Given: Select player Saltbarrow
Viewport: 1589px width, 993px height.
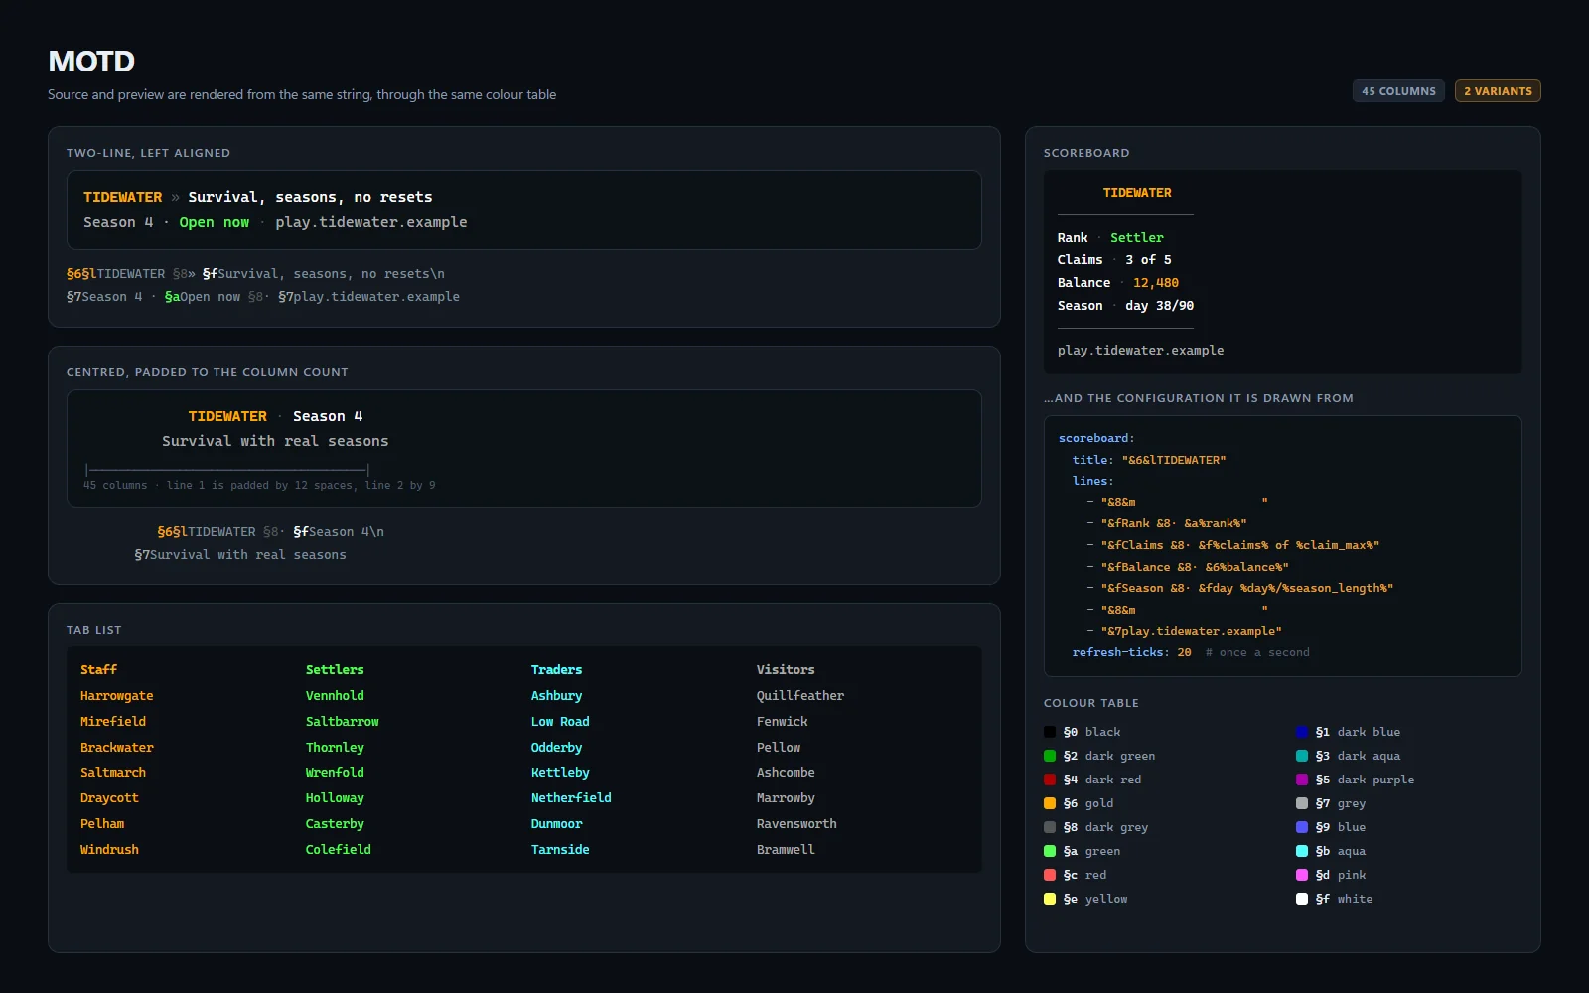Looking at the screenshot, I should [x=343, y=722].
